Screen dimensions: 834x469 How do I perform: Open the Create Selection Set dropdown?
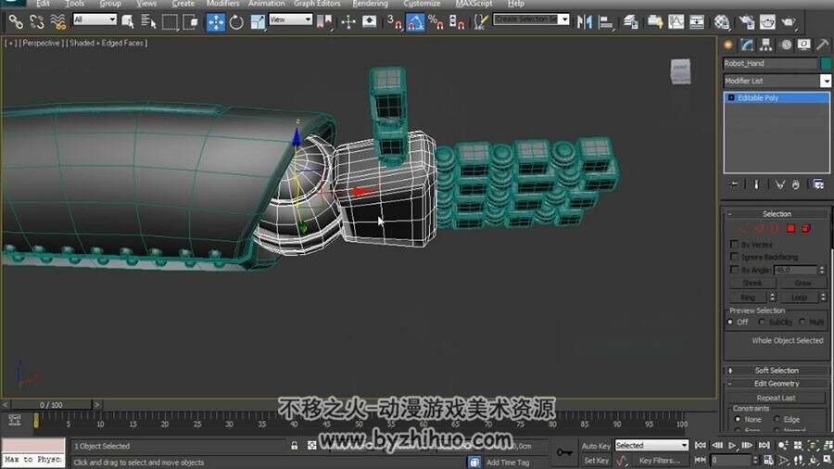[x=531, y=19]
